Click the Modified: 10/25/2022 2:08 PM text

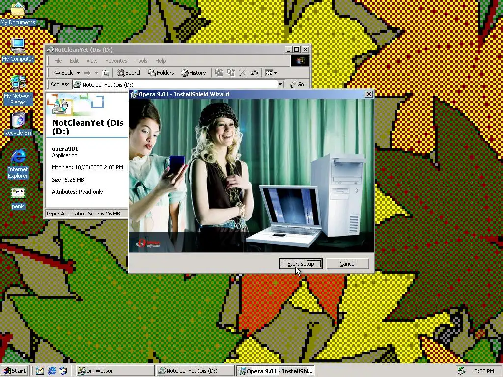(87, 167)
